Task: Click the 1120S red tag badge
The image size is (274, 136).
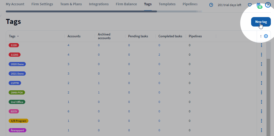Action: (x=14, y=55)
